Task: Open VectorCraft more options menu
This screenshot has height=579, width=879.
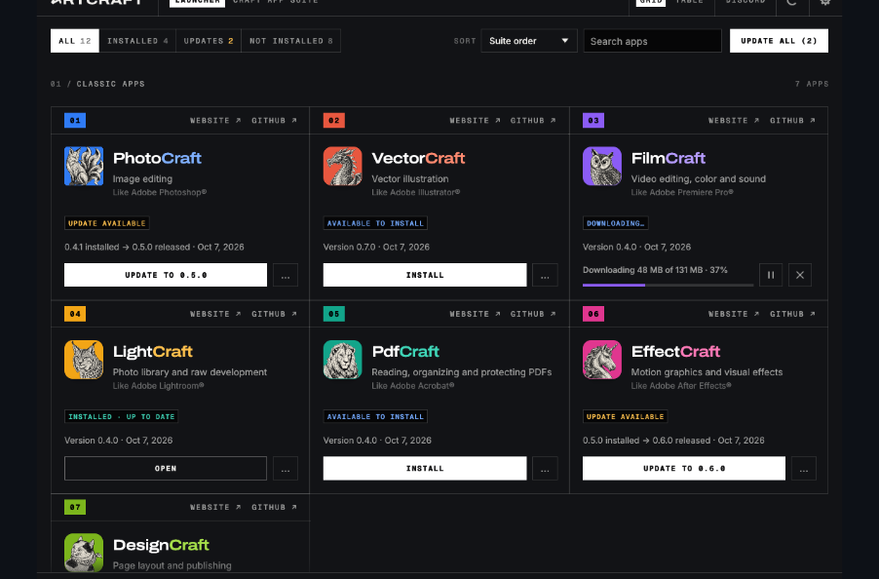Action: coord(545,275)
